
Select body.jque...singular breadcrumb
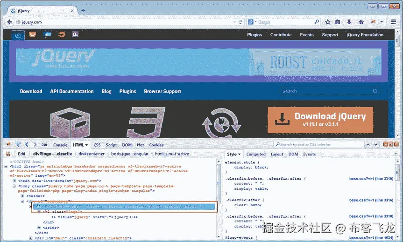coord(130,154)
